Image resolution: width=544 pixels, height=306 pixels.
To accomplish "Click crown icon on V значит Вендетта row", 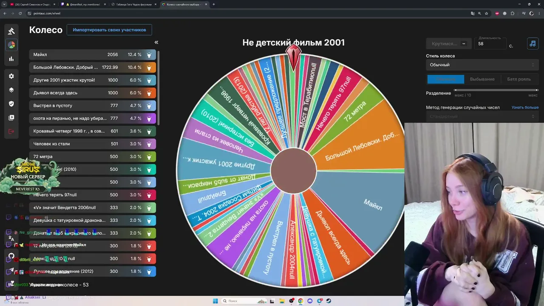I will pyautogui.click(x=149, y=207).
